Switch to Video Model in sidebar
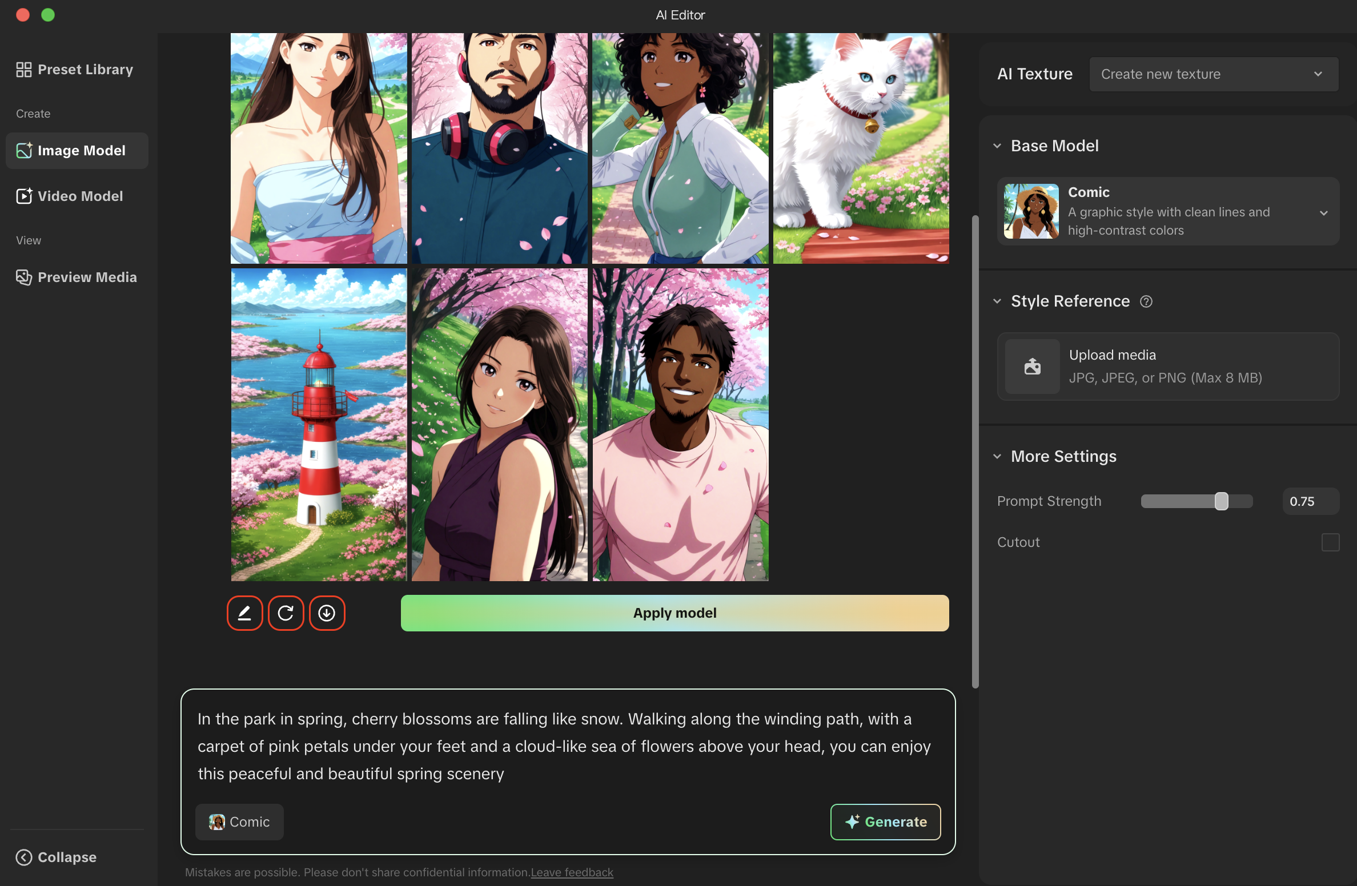The height and width of the screenshot is (886, 1357). pos(77,196)
